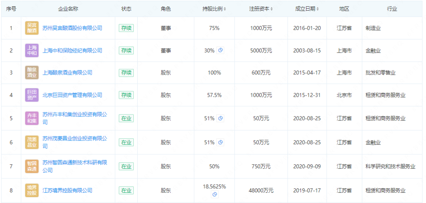Select 董事 role in 苏州吴宫酿酒 row

pyautogui.click(x=166, y=28)
